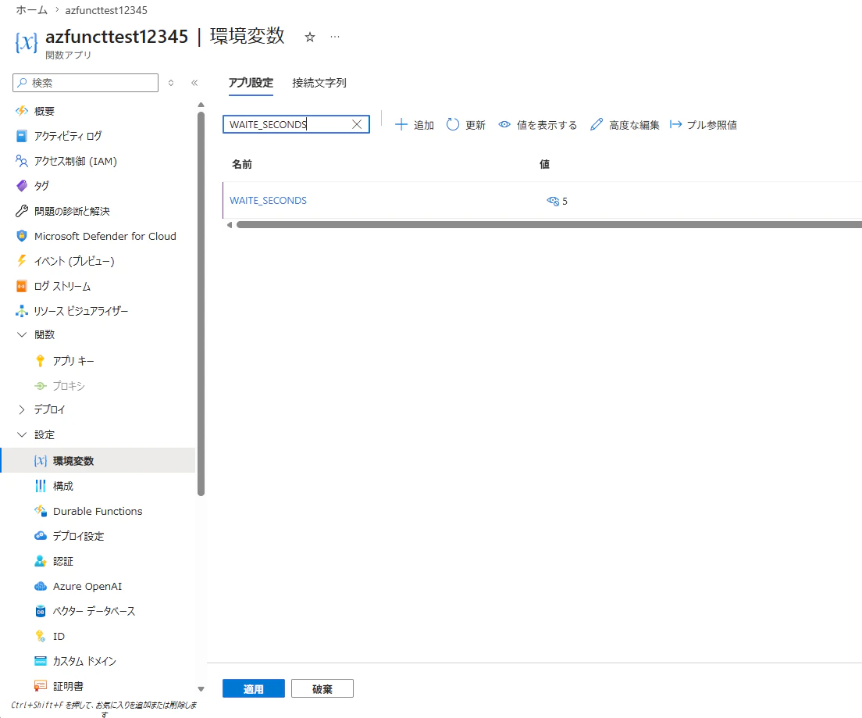Click azfuncttest12345 breadcrumb link
The height and width of the screenshot is (718, 862).
click(x=106, y=10)
